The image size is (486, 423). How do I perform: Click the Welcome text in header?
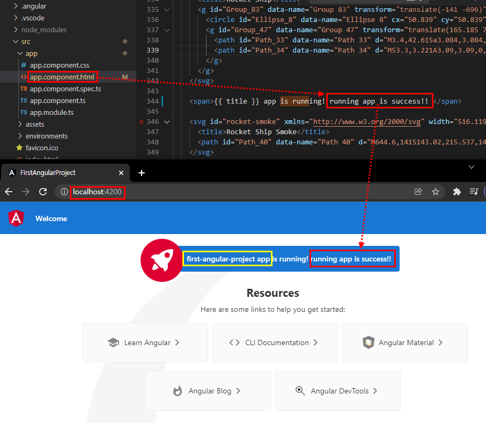tap(51, 218)
